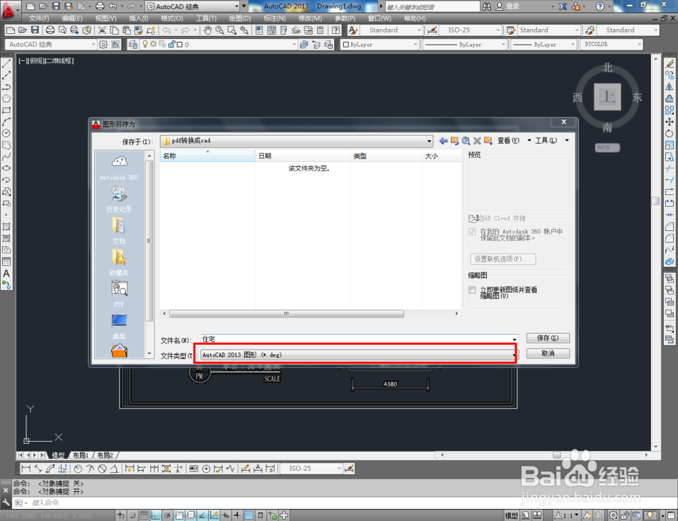This screenshot has height=521, width=678.
Task: Uncheck keep copy in Autodesk 360 account
Action: coord(472,231)
